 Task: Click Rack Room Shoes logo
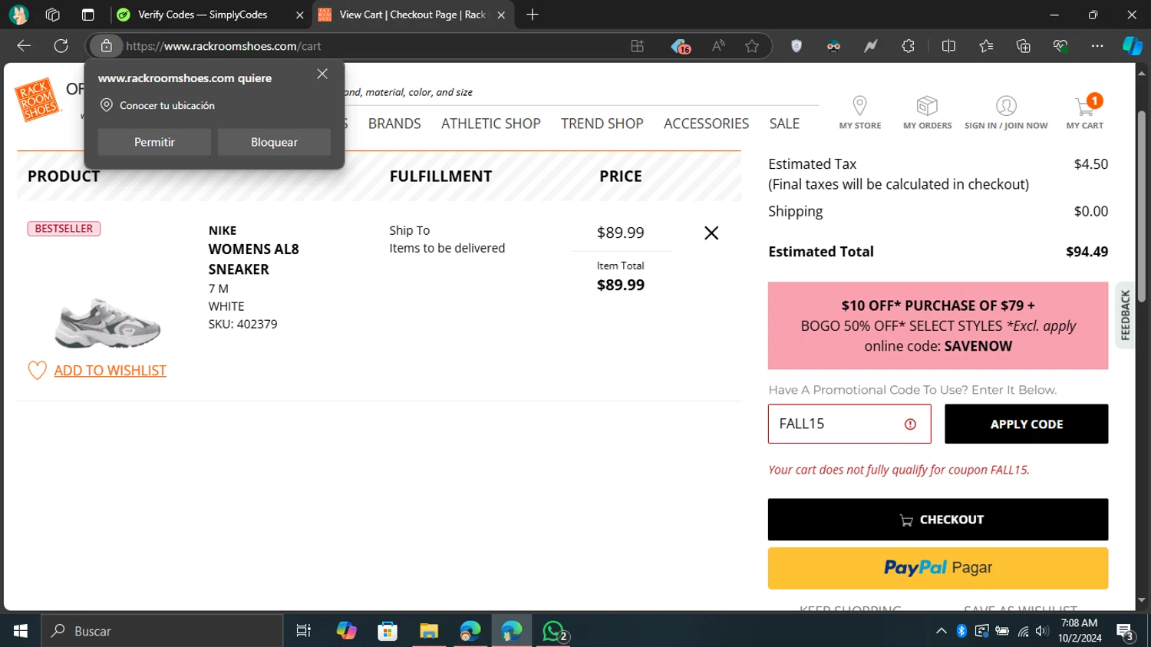pyautogui.click(x=38, y=100)
